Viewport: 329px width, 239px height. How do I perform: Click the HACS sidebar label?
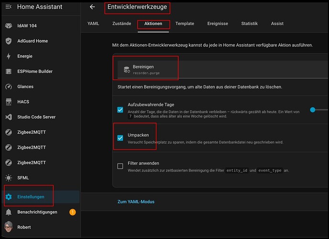pyautogui.click(x=23, y=102)
